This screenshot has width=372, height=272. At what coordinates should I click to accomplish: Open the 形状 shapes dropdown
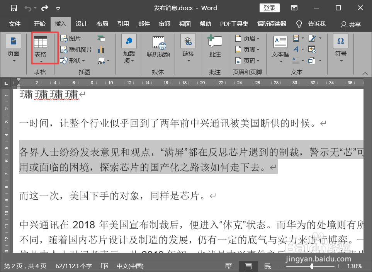(73, 61)
